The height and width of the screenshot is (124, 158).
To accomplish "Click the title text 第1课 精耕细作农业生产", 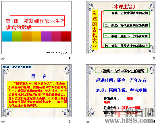I will point(35,21).
